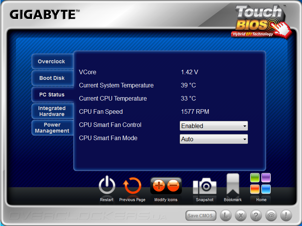Open the Power Management tab
This screenshot has width=302, height=226.
click(x=52, y=128)
